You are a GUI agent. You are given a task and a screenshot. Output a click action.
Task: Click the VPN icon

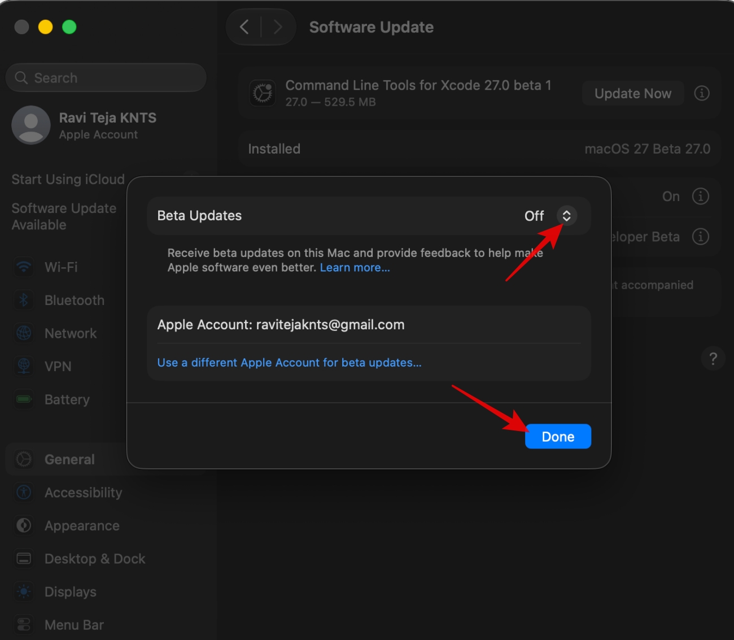coord(24,366)
